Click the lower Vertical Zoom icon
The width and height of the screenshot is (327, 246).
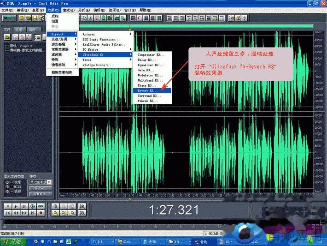tap(82, 213)
